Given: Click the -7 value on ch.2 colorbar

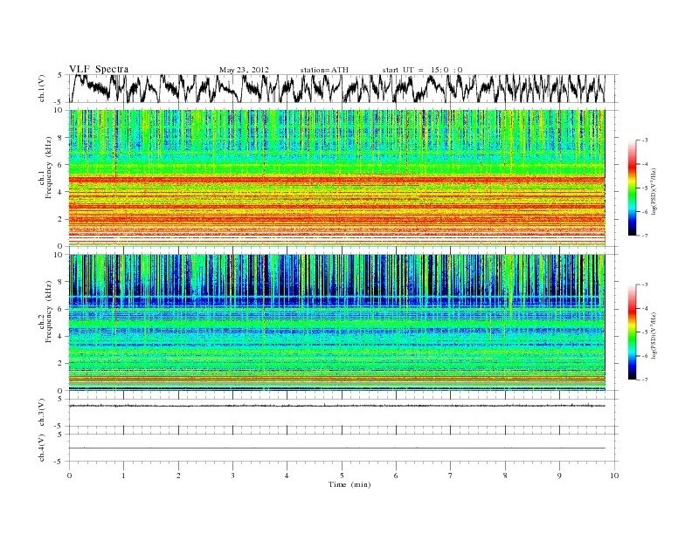Looking at the screenshot, I should point(644,380).
